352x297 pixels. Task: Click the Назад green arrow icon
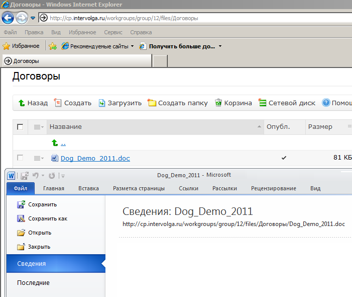click(x=22, y=103)
